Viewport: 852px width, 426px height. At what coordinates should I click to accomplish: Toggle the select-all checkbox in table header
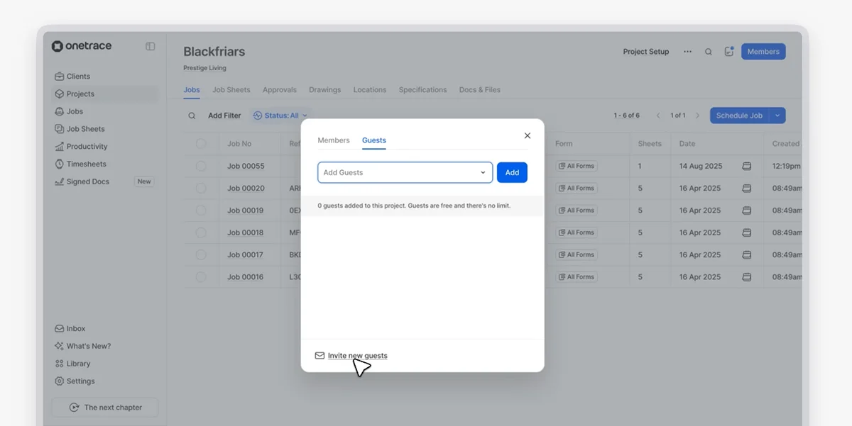click(x=201, y=144)
